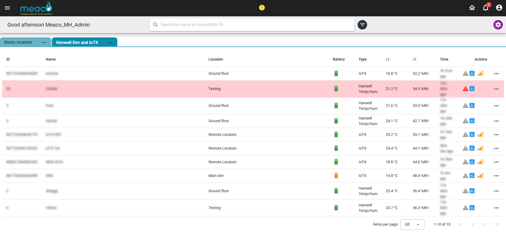
Task: Sort by the temperature column icon
Action: 388,59
